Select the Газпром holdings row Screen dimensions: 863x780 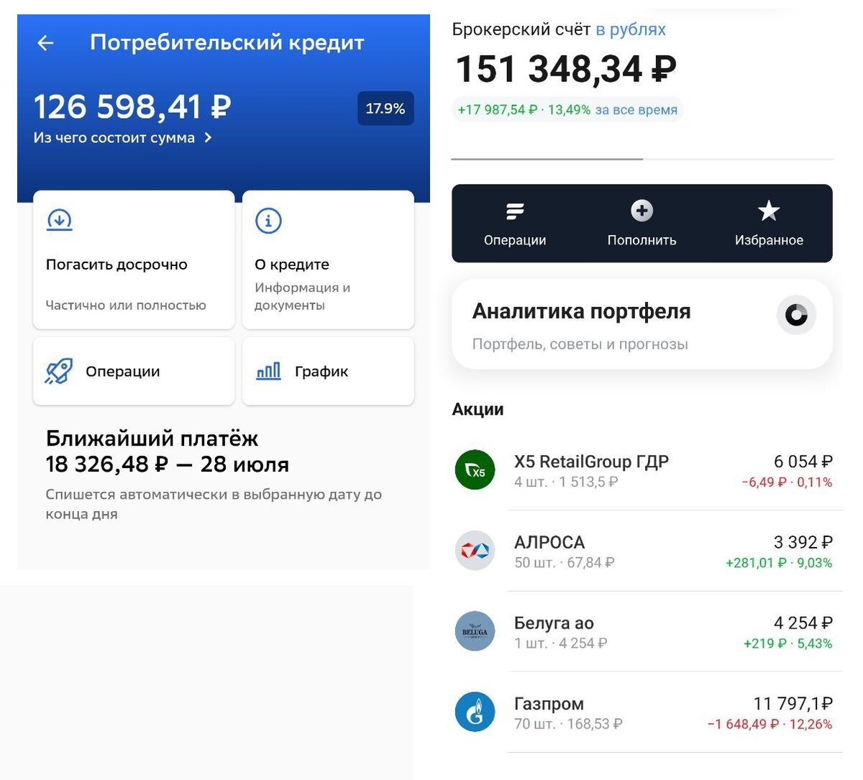pyautogui.click(x=640, y=712)
